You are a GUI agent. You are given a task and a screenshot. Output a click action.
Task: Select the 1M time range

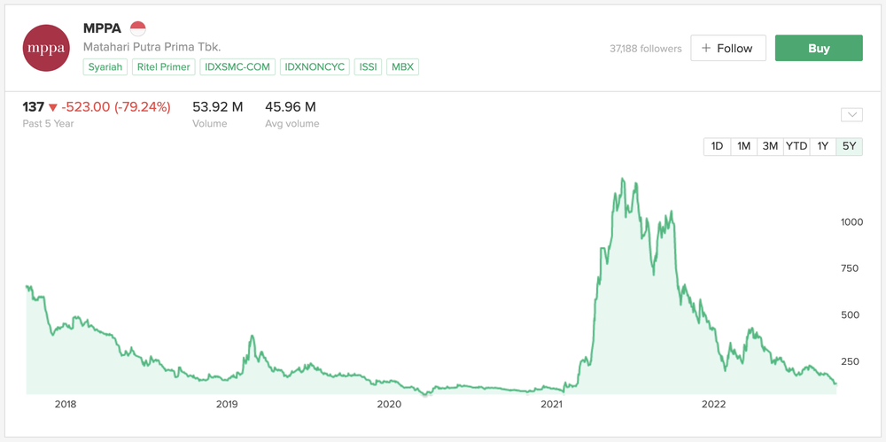coord(743,146)
